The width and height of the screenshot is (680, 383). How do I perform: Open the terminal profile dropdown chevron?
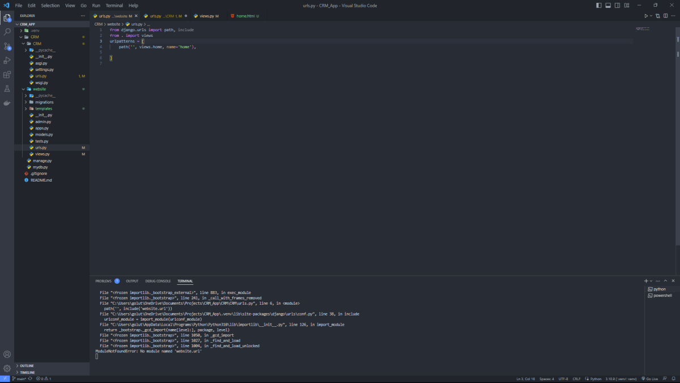pyautogui.click(x=651, y=280)
